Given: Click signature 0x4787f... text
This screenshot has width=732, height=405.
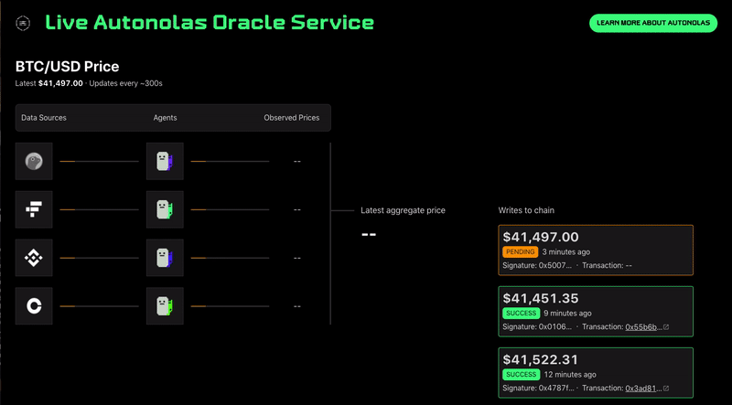Looking at the screenshot, I should point(537,389).
